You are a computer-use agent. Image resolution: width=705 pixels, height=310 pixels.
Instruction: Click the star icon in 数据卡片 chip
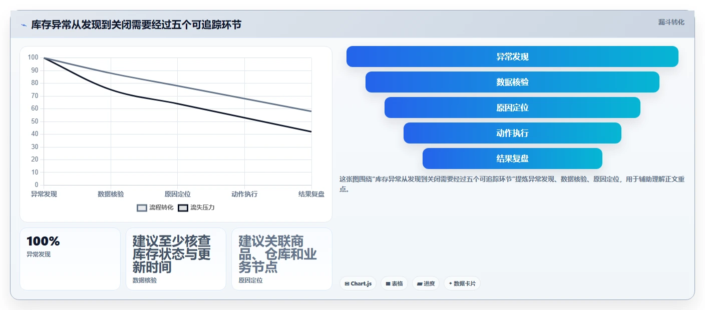(x=451, y=283)
